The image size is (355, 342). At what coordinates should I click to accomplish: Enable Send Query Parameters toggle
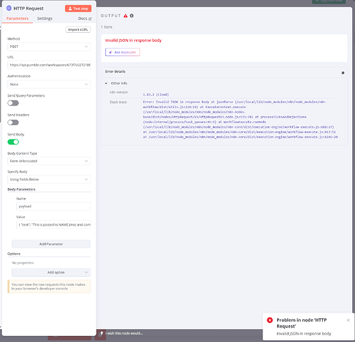13,103
